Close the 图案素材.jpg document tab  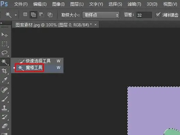coord(96,25)
